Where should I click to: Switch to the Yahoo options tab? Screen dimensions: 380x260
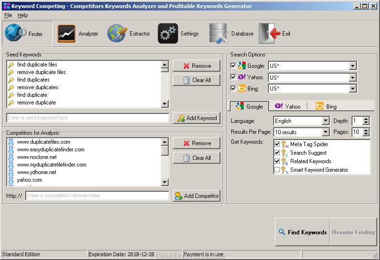tap(288, 107)
